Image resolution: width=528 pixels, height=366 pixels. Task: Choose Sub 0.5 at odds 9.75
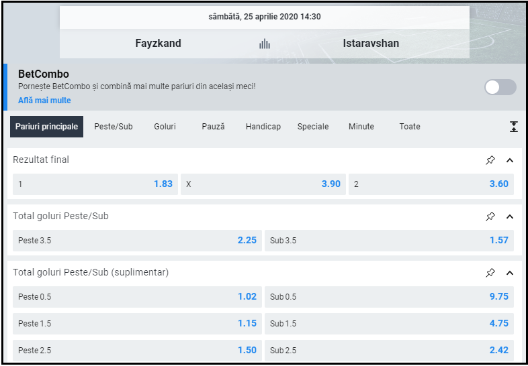389,297
